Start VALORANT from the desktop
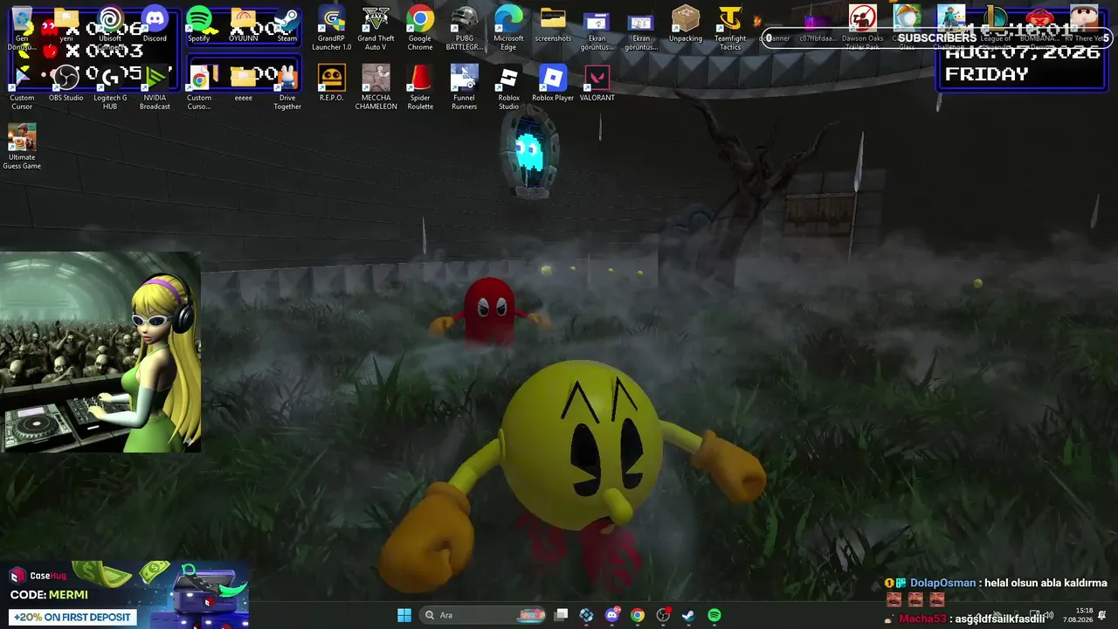Image resolution: width=1118 pixels, height=629 pixels. click(597, 84)
